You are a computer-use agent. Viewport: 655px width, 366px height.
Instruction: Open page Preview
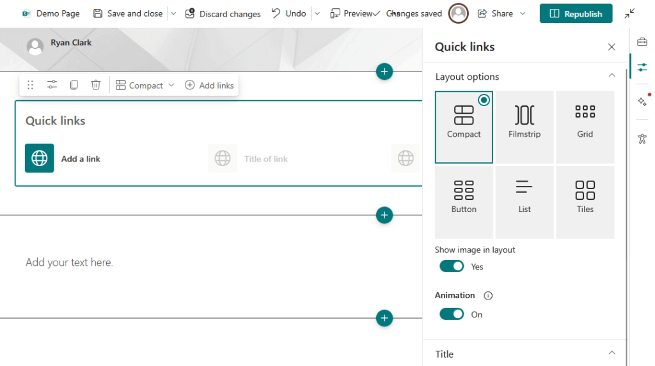(351, 14)
